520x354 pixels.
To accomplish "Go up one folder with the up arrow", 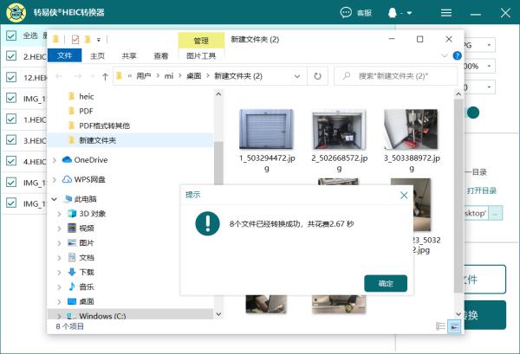I will (x=105, y=76).
